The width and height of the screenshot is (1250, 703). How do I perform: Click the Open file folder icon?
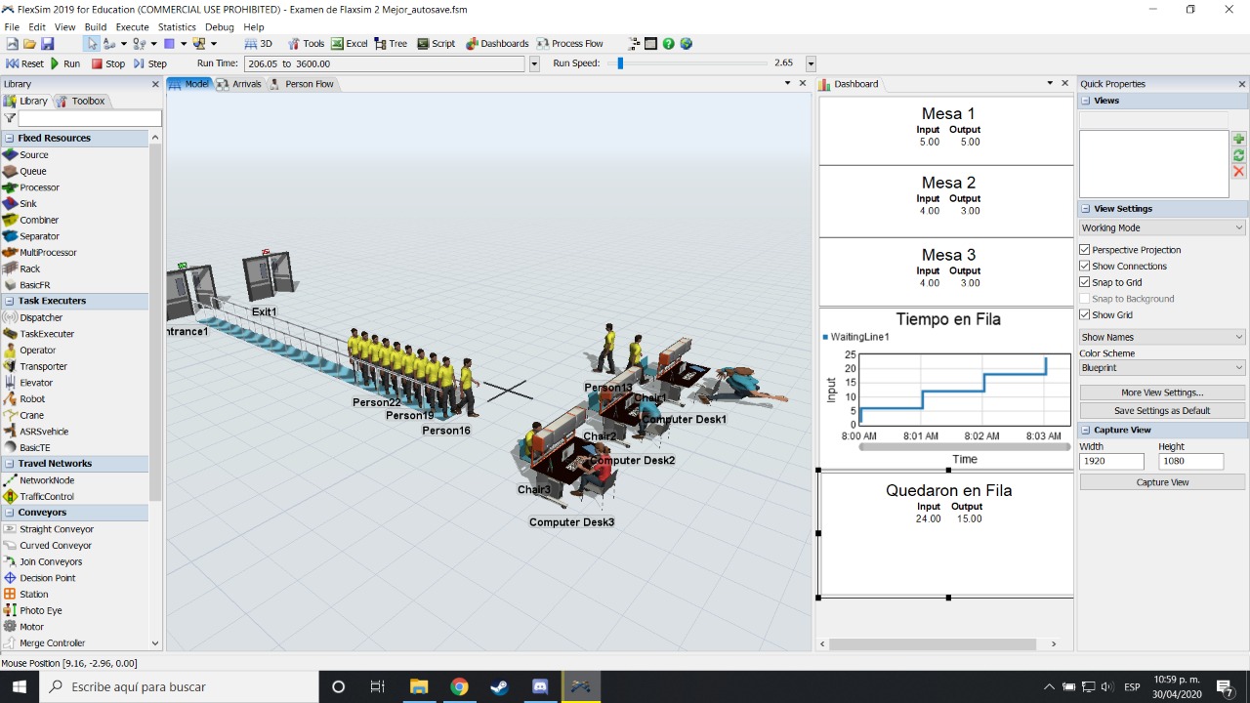(x=29, y=44)
